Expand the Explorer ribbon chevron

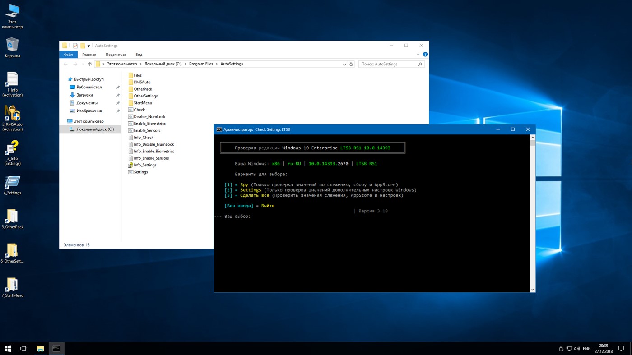418,55
